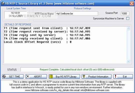Image resolution: width=135 pixels, height=93 pixels.
Task: Click the window title HS NTP C Source Library
Action: [x=49, y=3]
